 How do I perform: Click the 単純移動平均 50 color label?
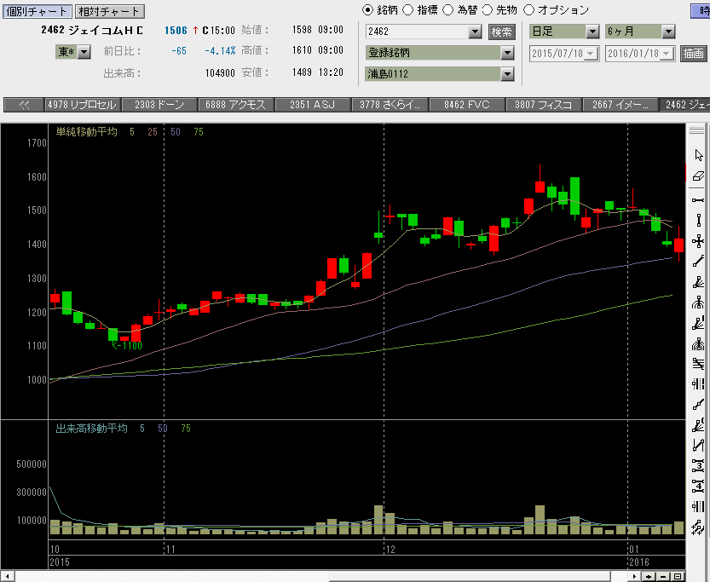[176, 132]
